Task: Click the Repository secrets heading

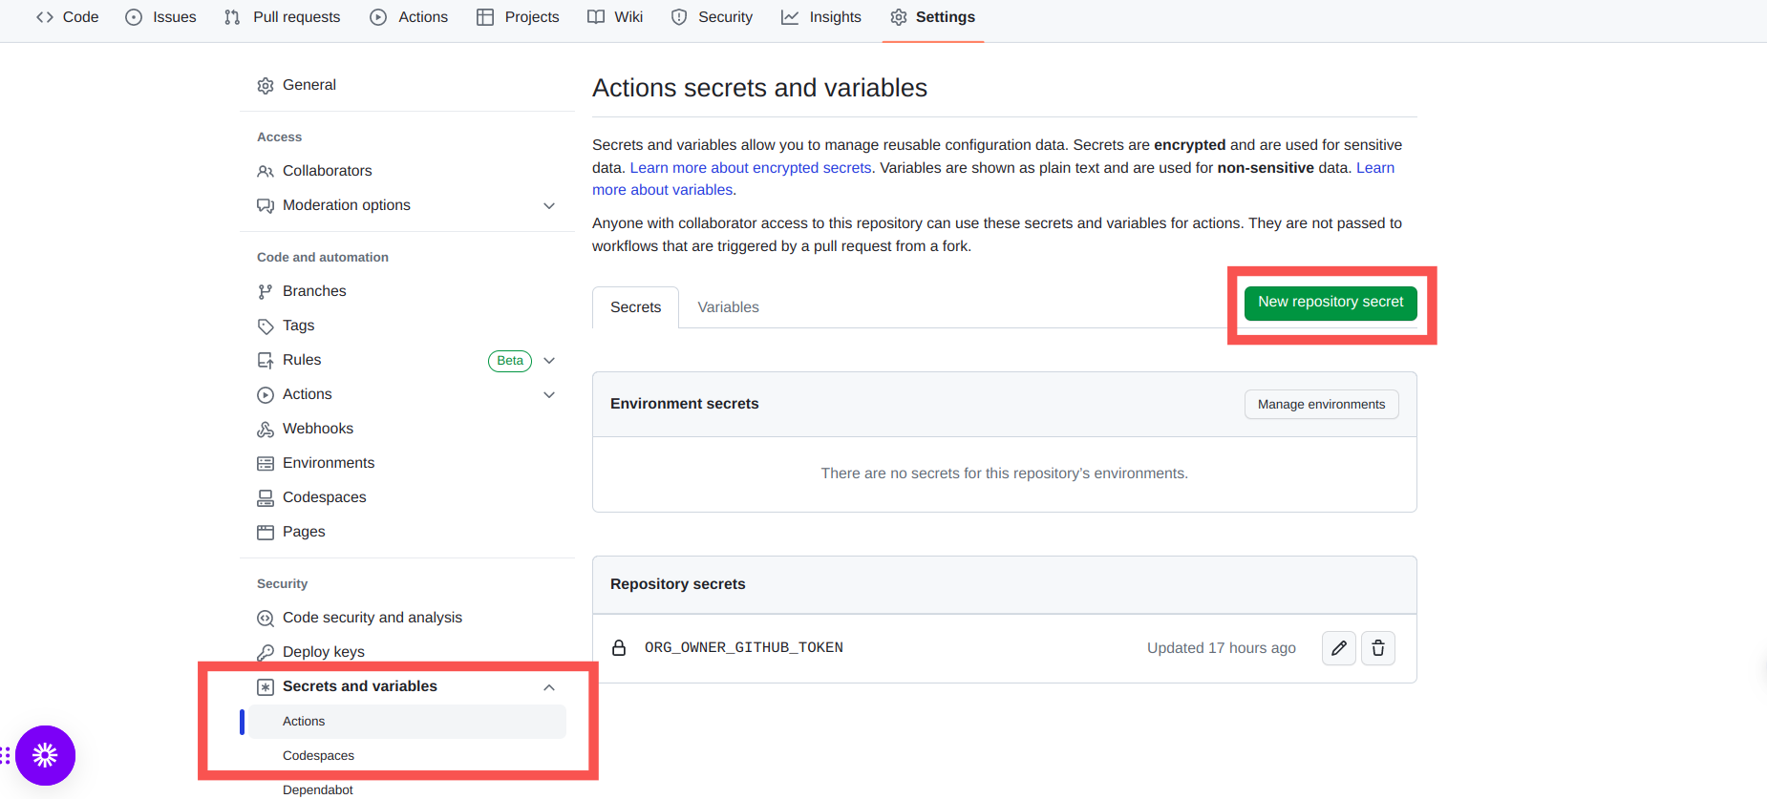Action: pyautogui.click(x=678, y=584)
